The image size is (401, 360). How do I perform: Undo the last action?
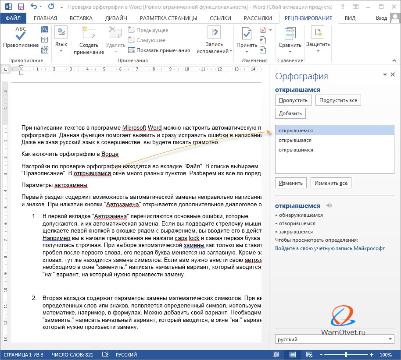coord(34,7)
